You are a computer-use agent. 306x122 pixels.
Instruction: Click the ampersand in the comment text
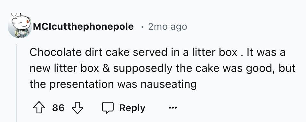coord(106,68)
